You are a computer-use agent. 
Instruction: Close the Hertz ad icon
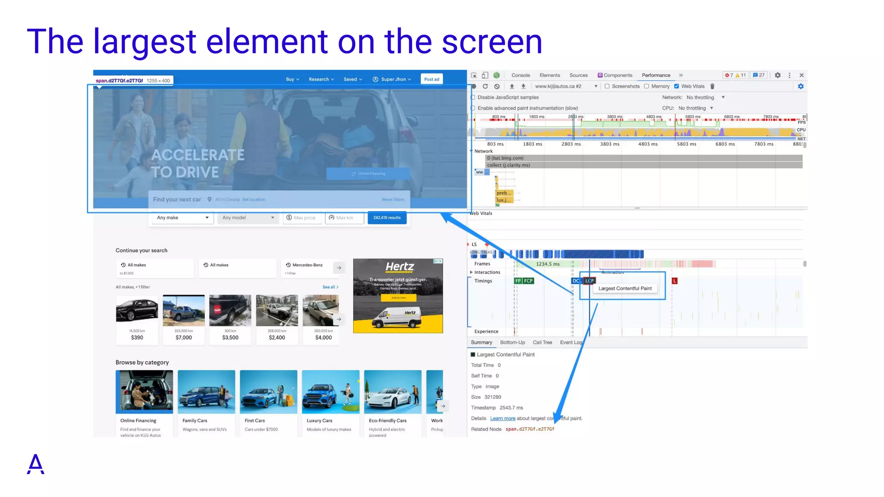click(440, 261)
